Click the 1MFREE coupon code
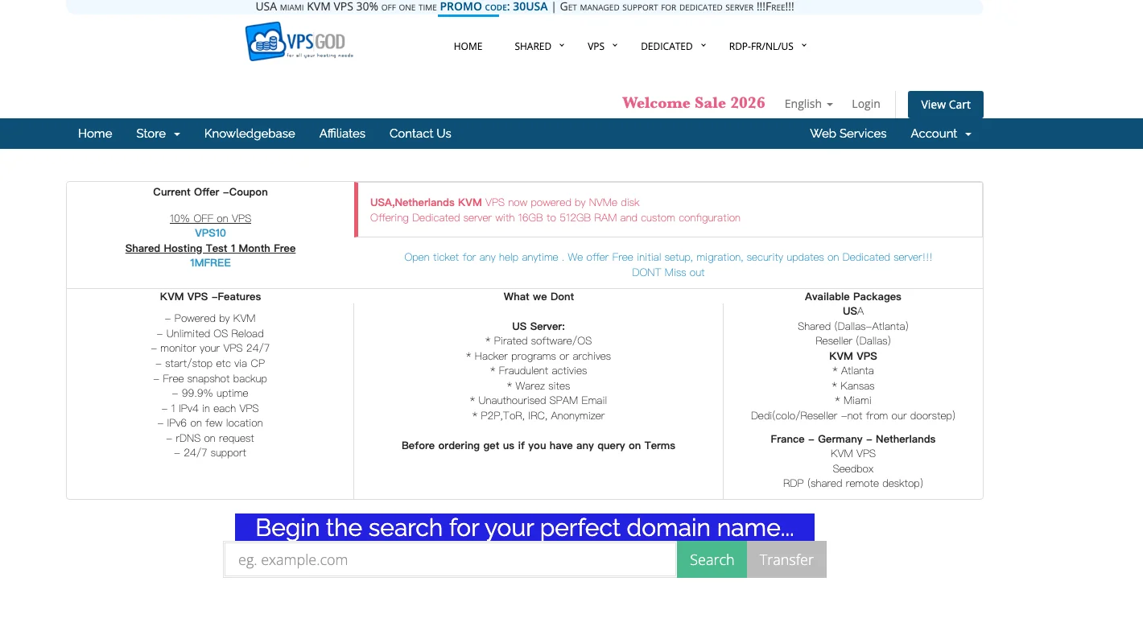The height and width of the screenshot is (631, 1143). click(x=210, y=263)
